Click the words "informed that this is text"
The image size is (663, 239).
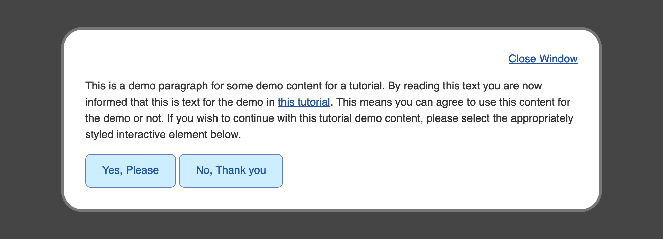pos(142,102)
